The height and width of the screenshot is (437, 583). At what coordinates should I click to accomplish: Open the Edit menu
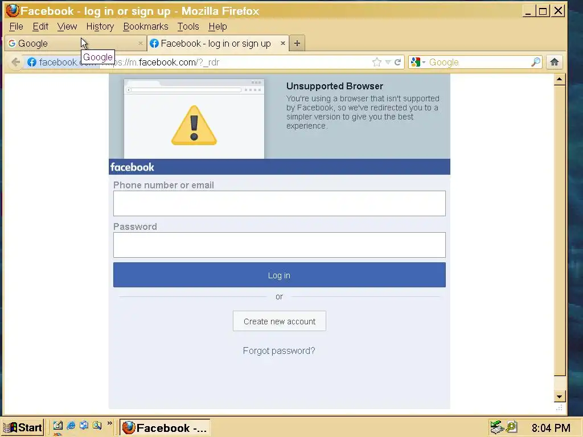click(40, 26)
